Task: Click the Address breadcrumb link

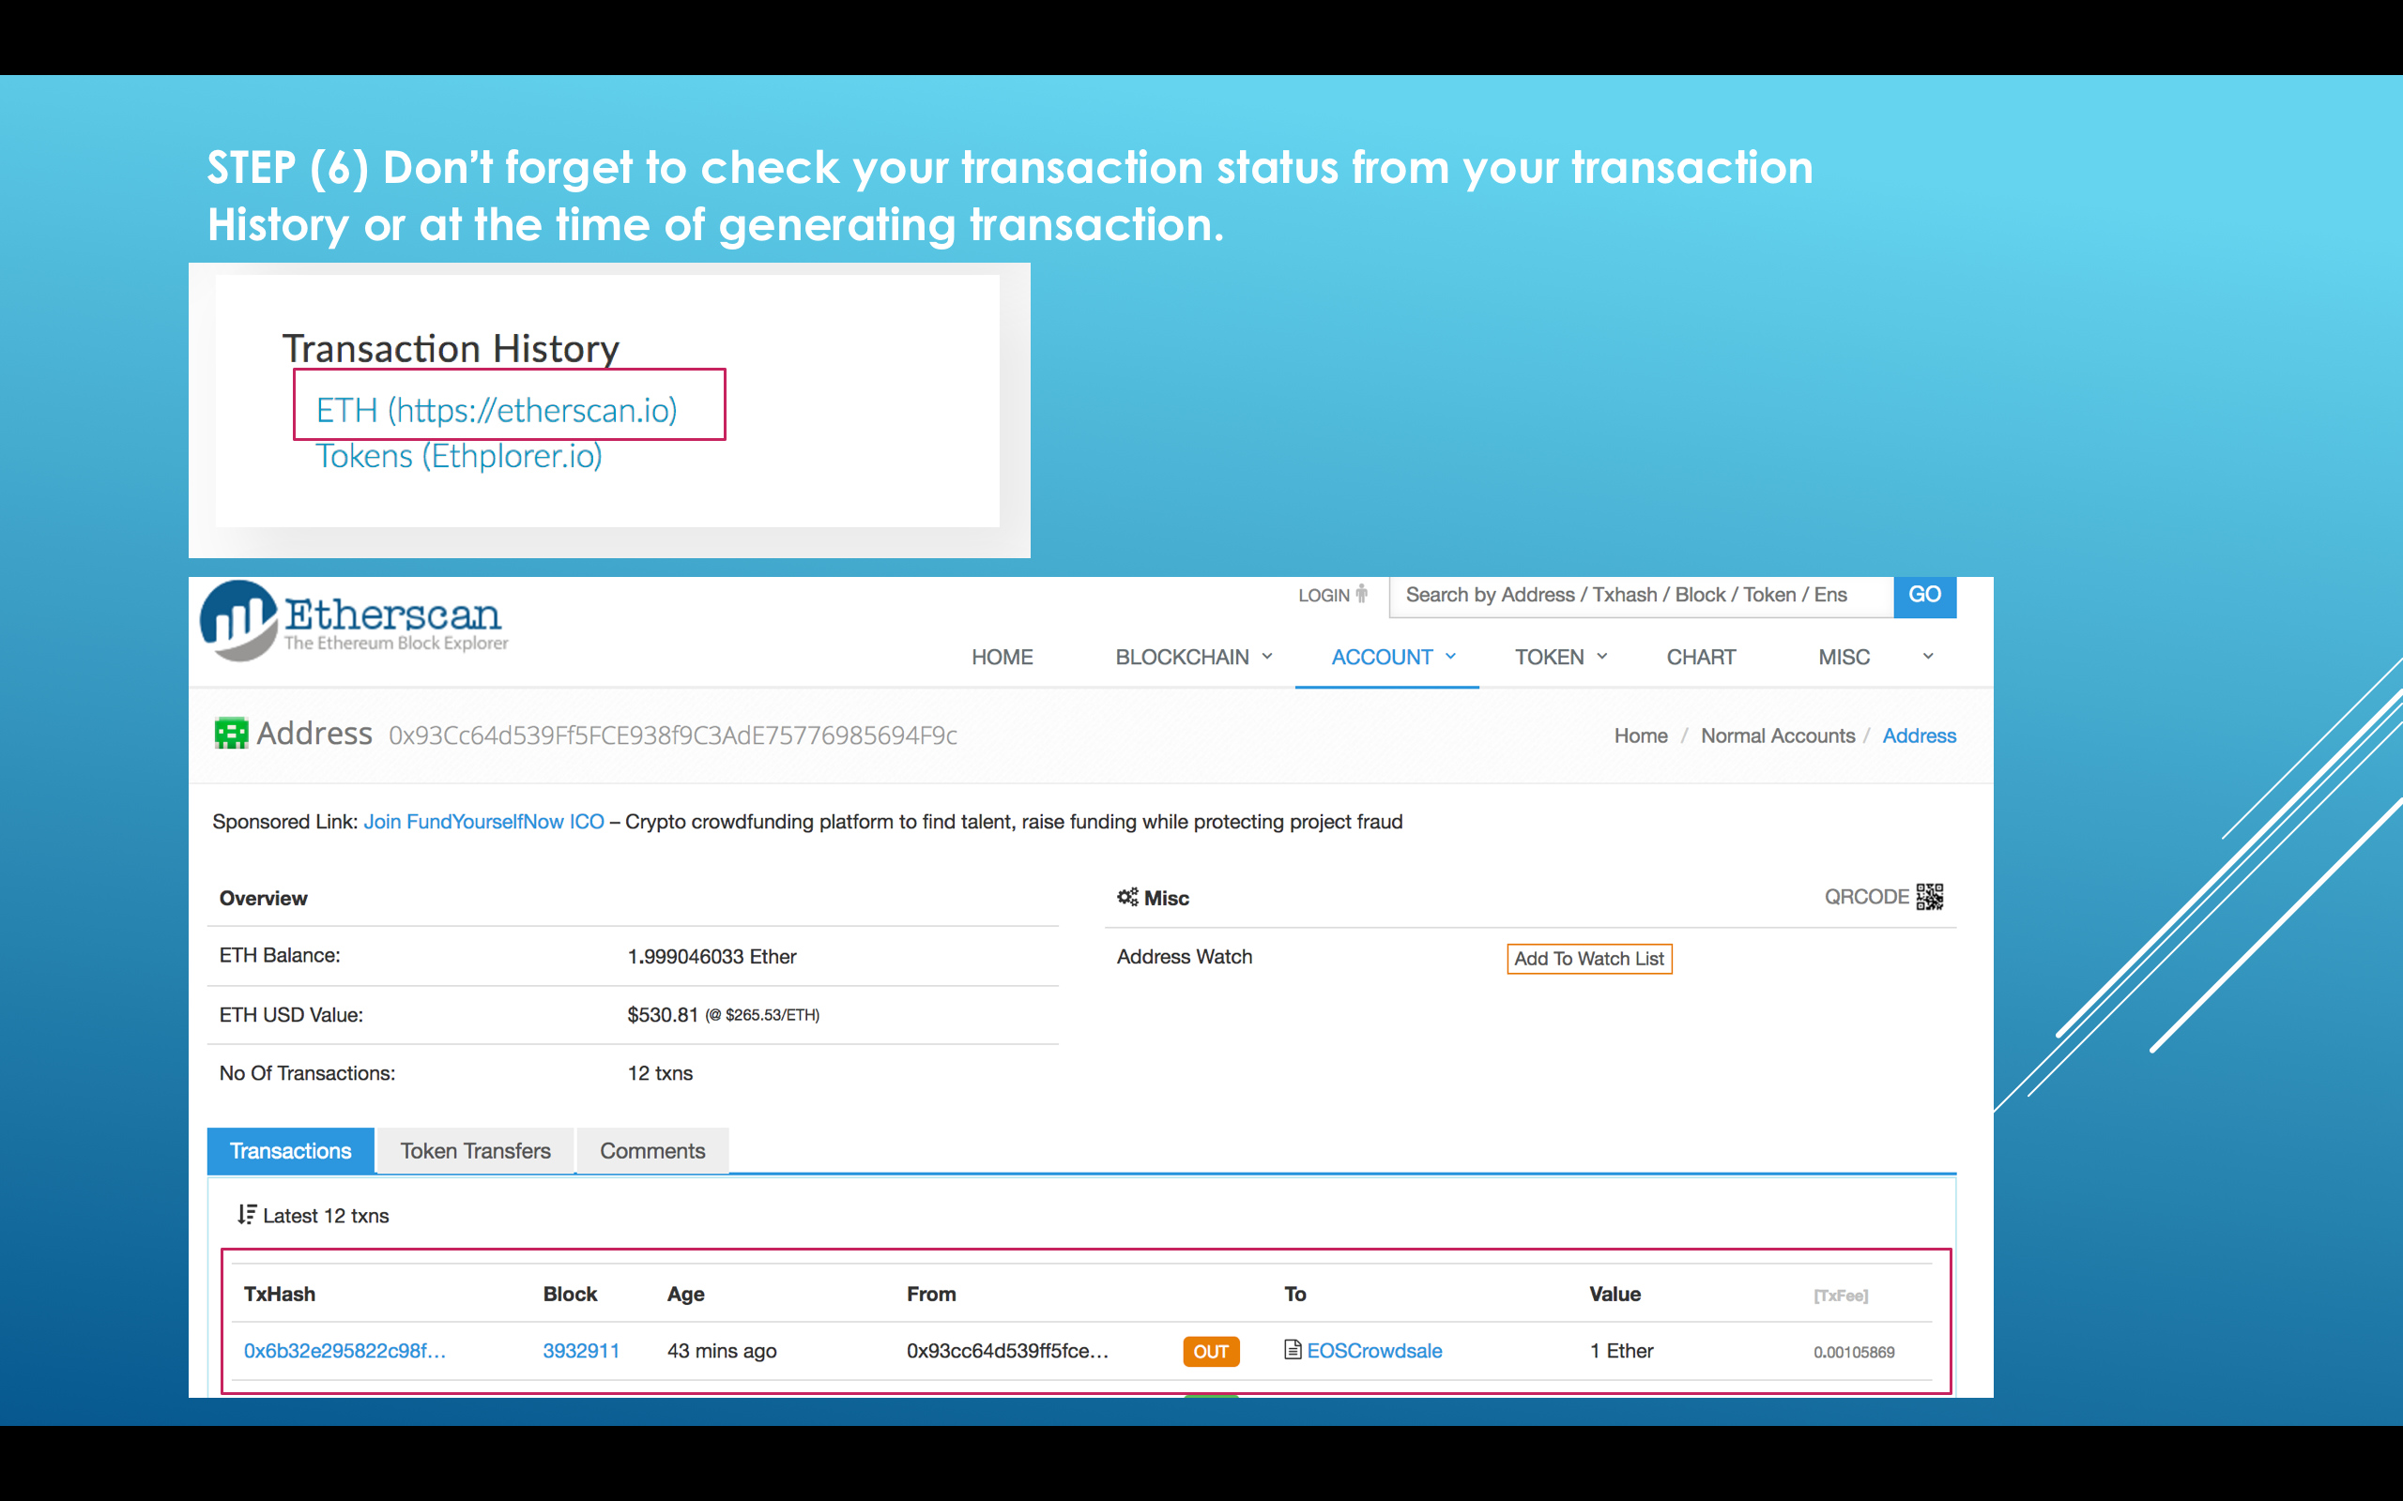Action: coord(1919,735)
